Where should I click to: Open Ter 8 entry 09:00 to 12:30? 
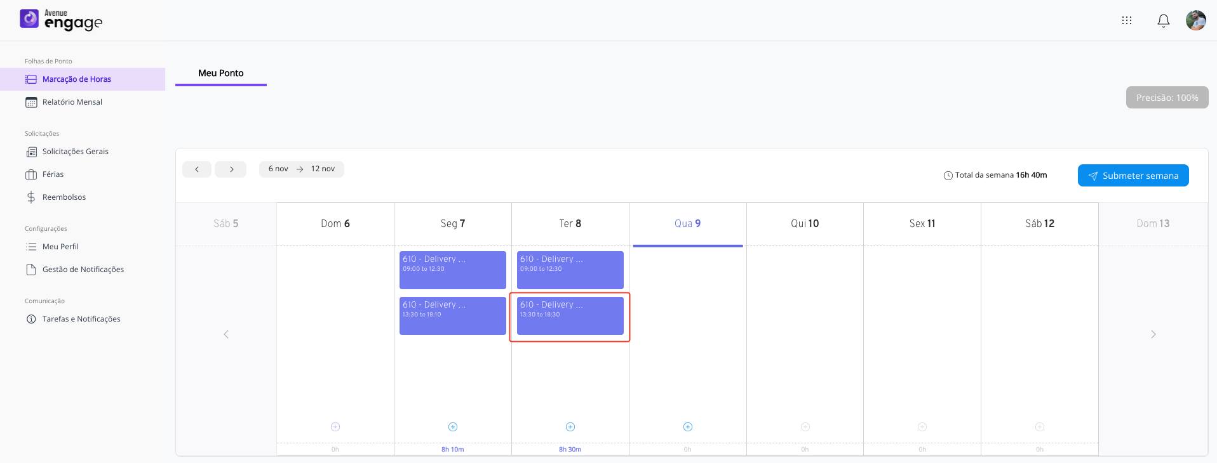click(x=570, y=270)
